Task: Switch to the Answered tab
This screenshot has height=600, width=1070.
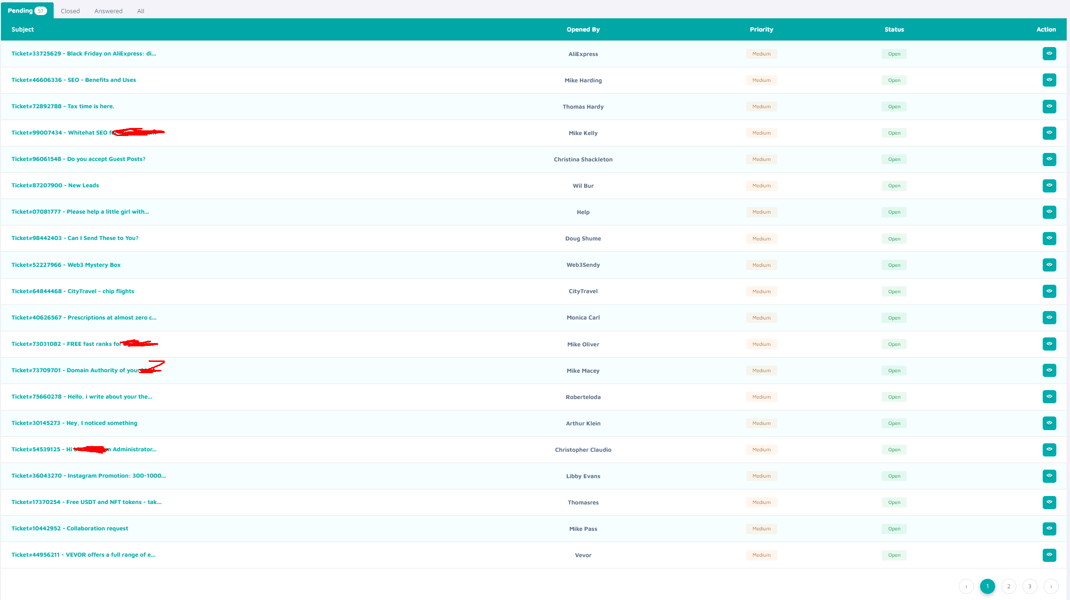Action: pyautogui.click(x=108, y=11)
